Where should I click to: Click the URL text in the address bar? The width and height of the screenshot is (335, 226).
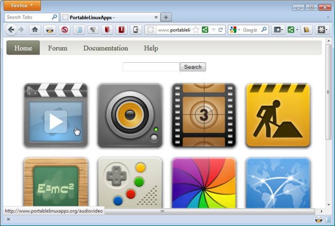pyautogui.click(x=174, y=30)
